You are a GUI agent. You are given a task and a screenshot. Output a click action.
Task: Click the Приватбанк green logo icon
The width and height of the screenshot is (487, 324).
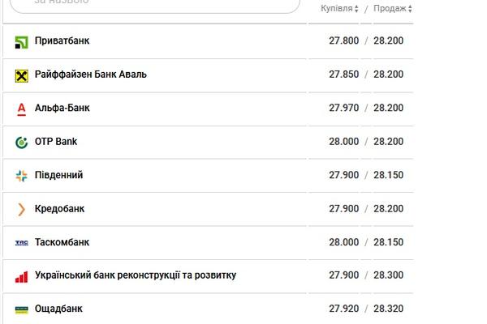21,42
